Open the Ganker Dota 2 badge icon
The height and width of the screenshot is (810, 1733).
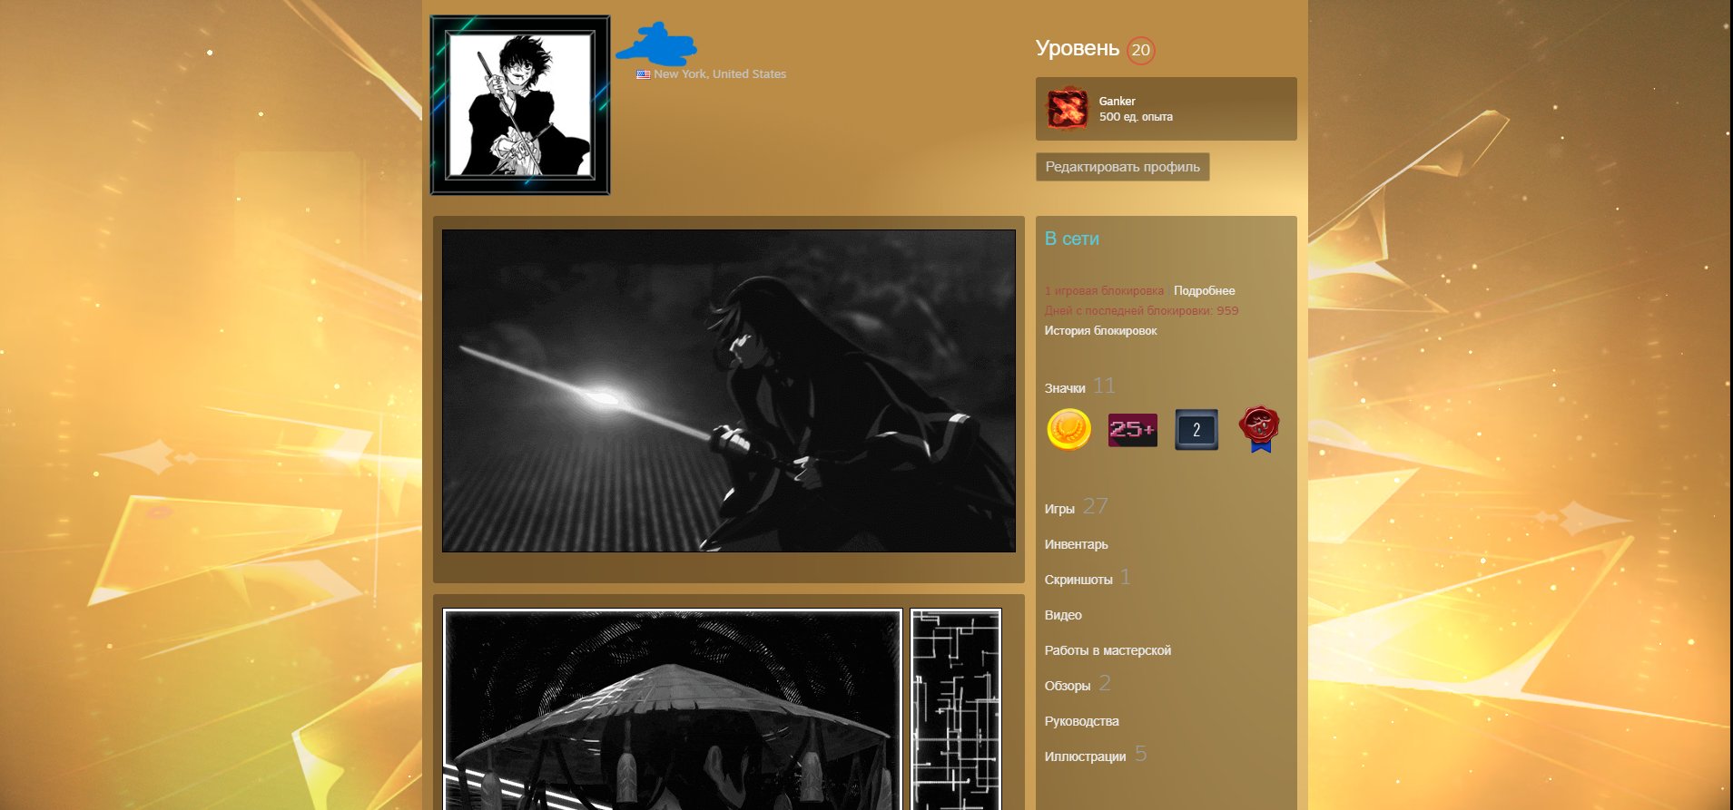(x=1068, y=109)
